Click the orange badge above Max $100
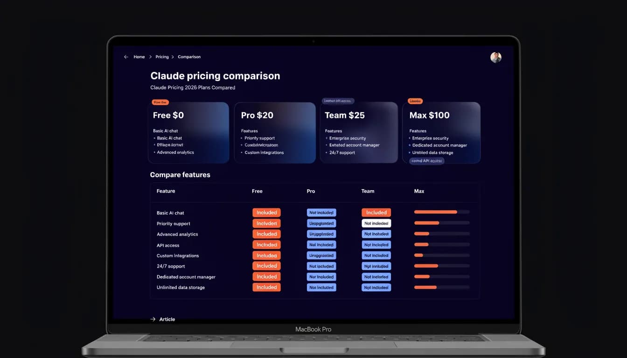 (x=415, y=101)
